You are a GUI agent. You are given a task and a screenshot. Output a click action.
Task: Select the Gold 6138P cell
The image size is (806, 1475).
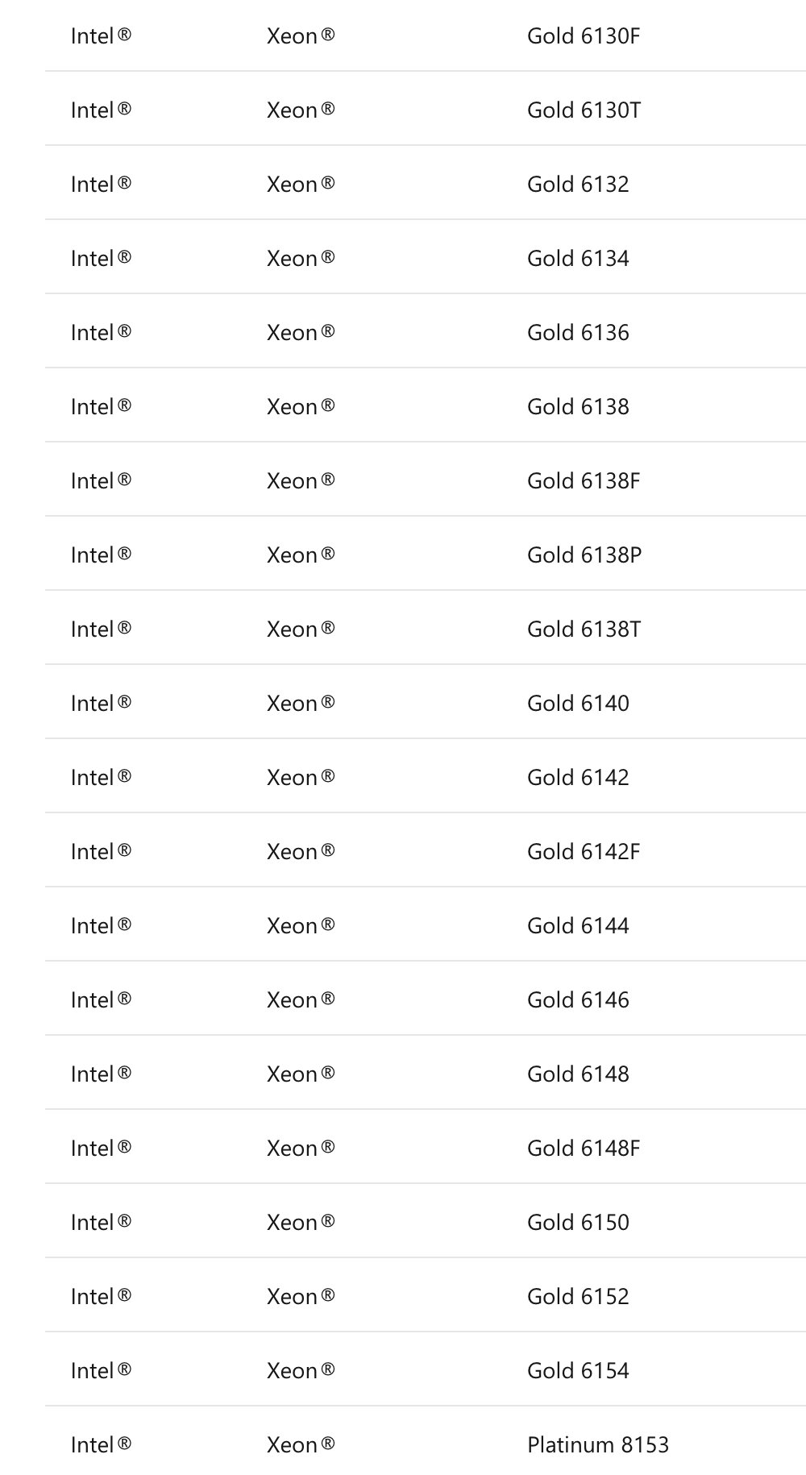(584, 555)
